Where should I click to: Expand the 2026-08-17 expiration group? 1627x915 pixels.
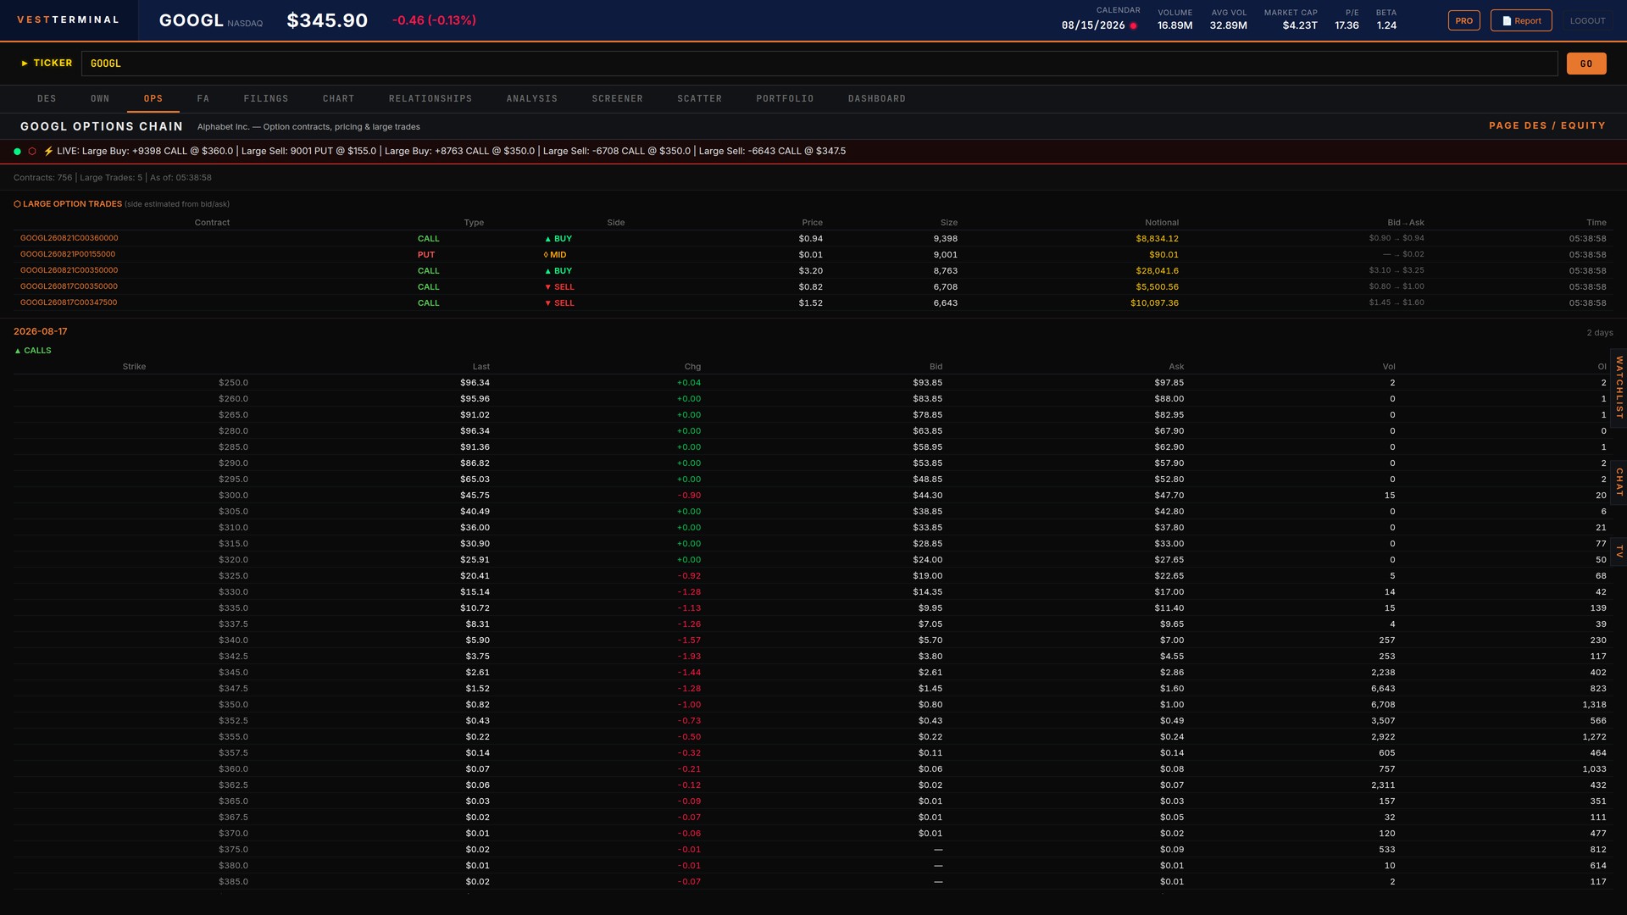(x=40, y=332)
